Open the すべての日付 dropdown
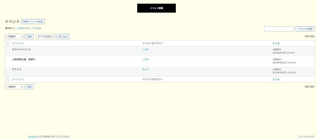317x139 pixels. coord(46,36)
